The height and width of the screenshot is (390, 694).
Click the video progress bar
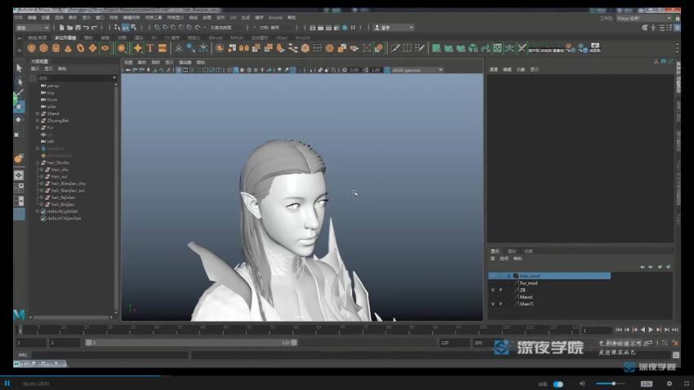(x=347, y=376)
